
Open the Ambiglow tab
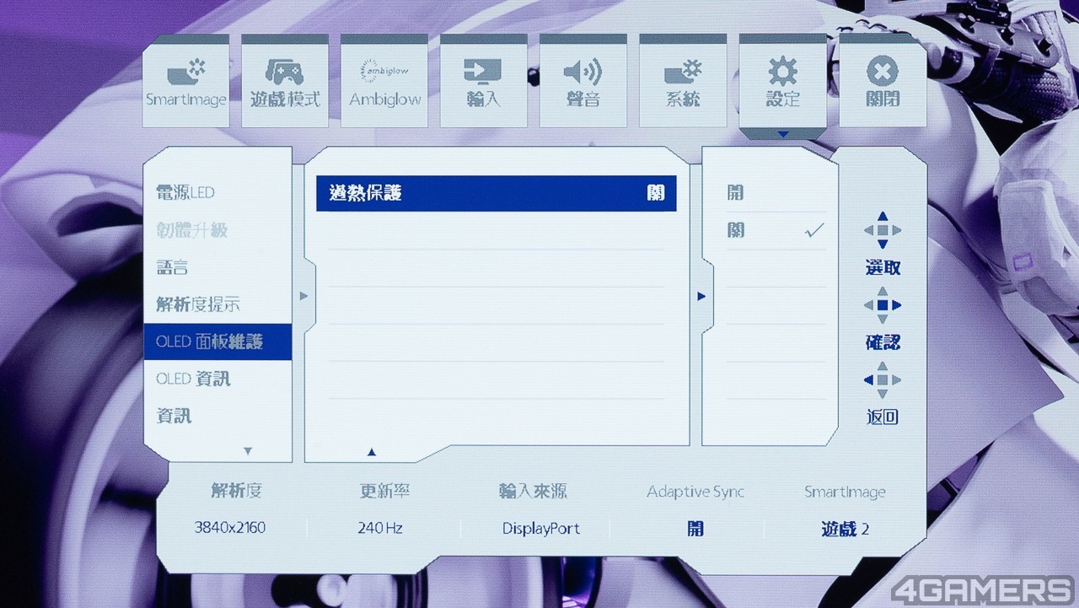pyautogui.click(x=384, y=81)
